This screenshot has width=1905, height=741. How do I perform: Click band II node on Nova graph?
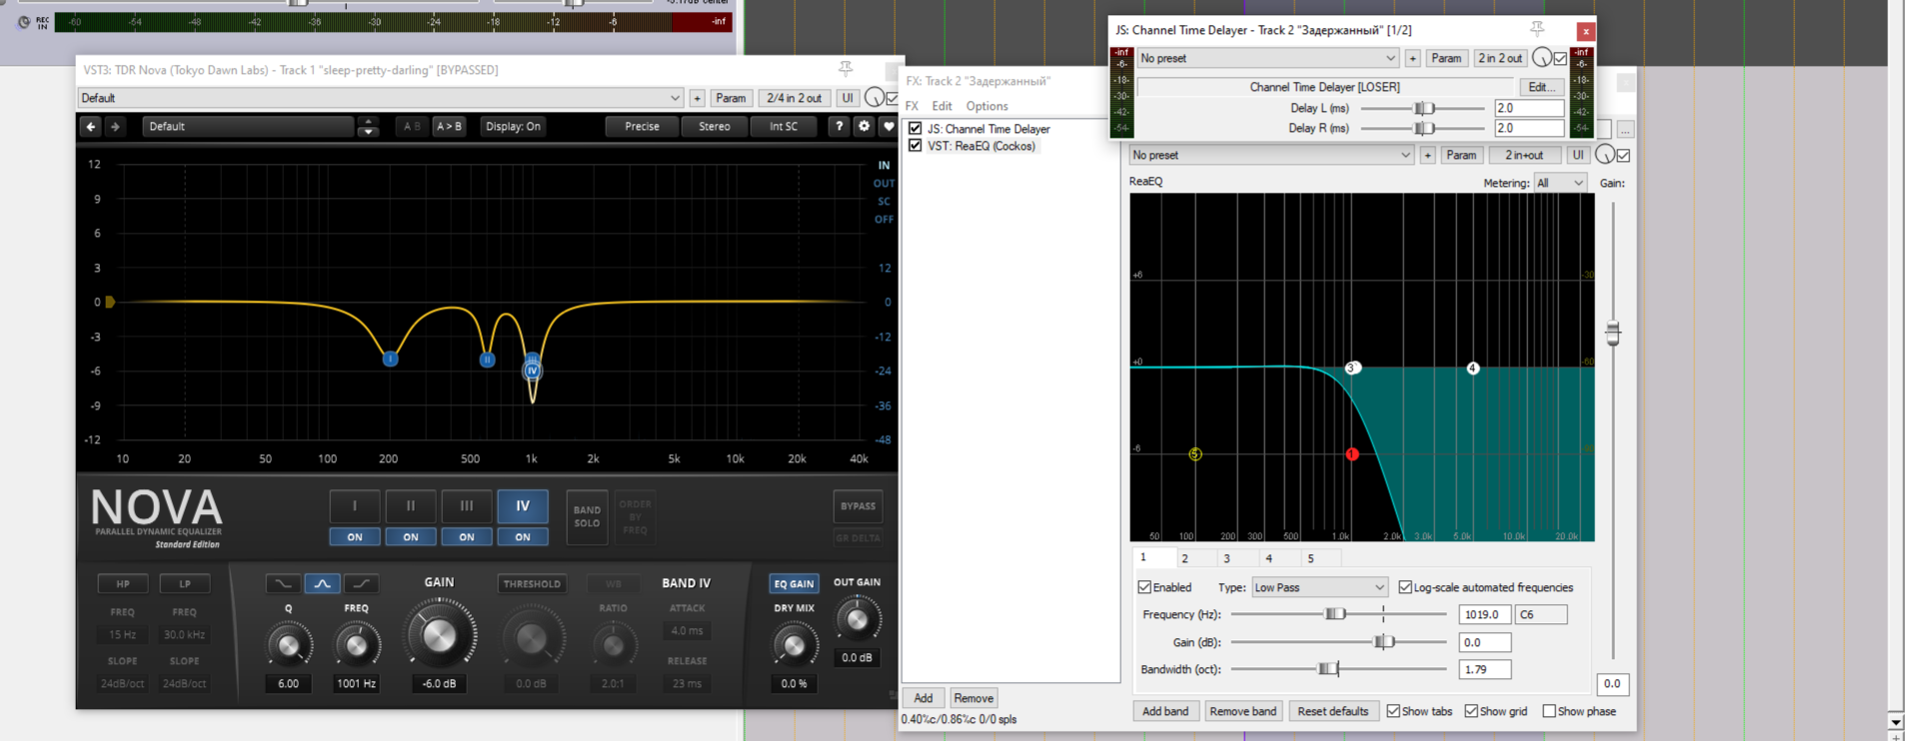coord(487,360)
